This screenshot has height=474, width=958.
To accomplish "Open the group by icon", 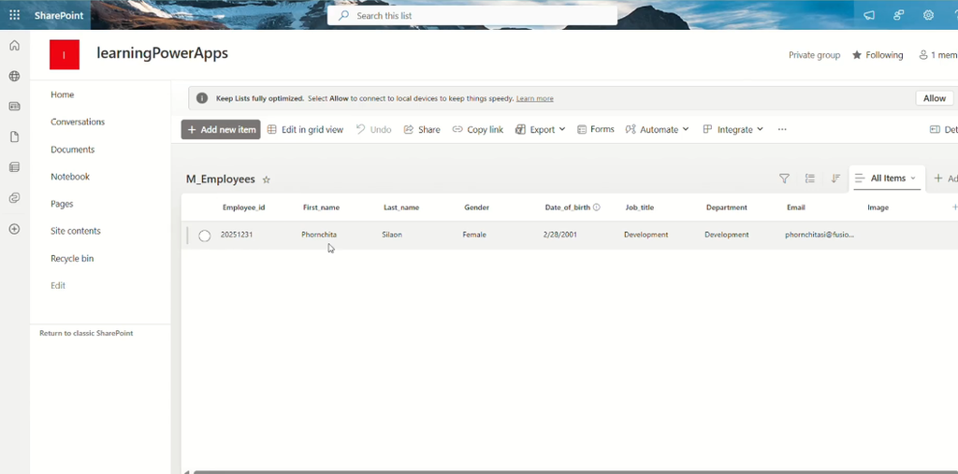I will (x=810, y=179).
